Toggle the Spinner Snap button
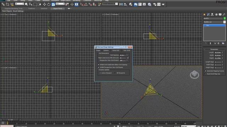227x127 pixels. tap(95, 4)
